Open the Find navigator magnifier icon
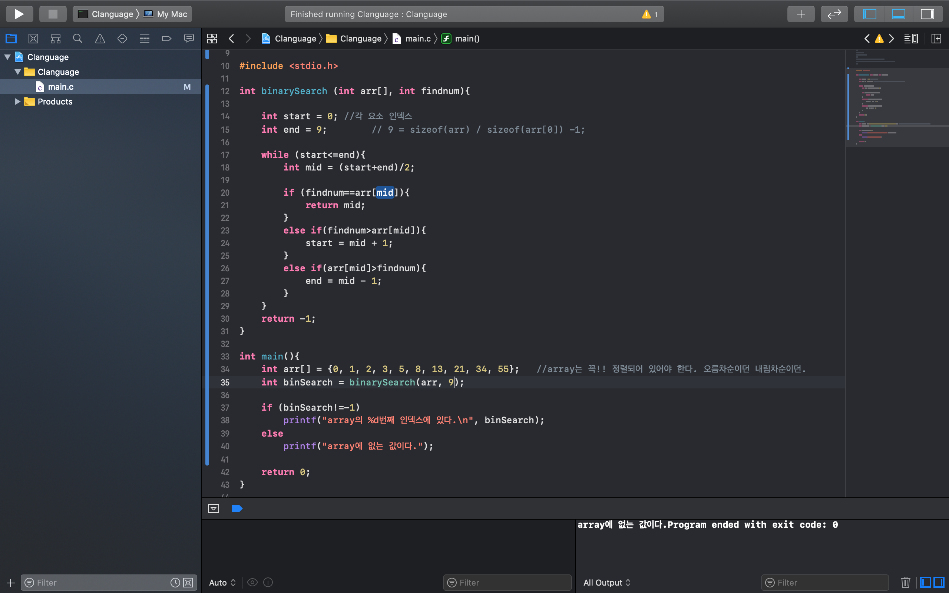Screen dimensions: 949x593 77,39
